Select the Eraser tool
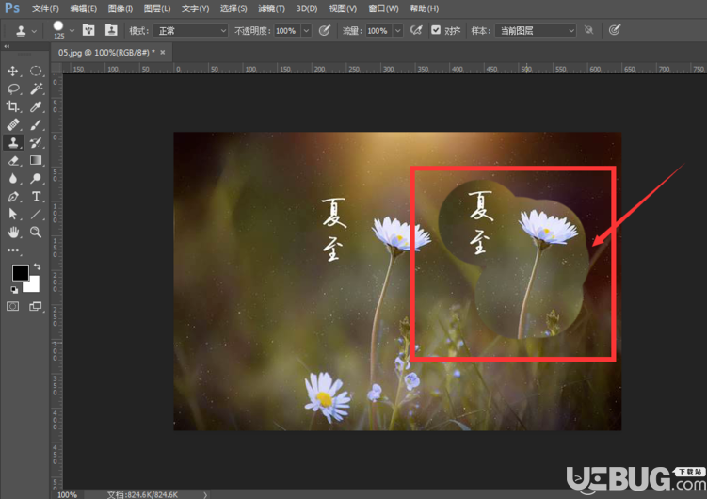 (12, 160)
